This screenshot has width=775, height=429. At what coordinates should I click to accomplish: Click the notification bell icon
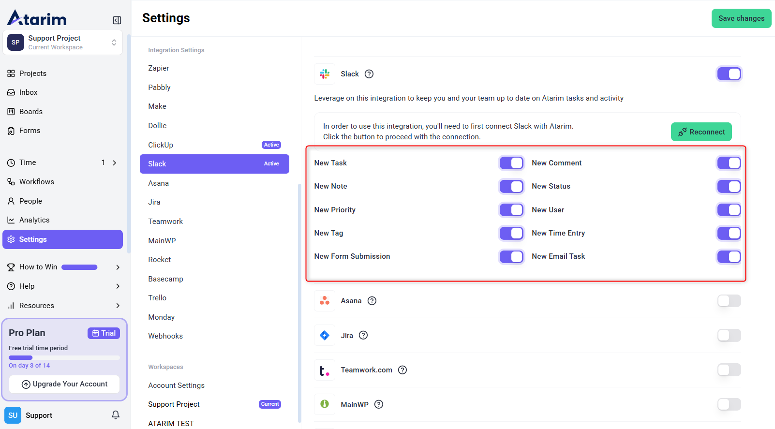[116, 415]
